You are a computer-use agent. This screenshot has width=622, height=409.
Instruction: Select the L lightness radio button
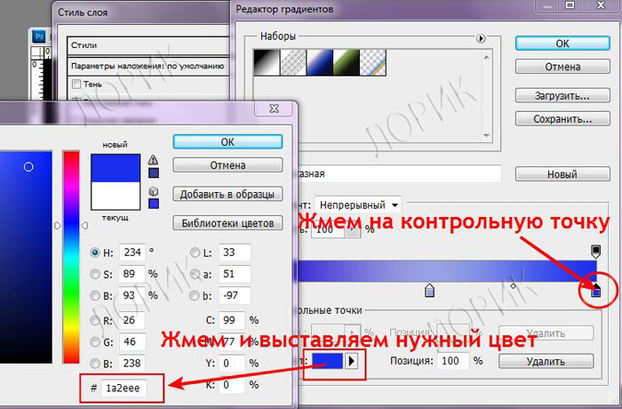[x=195, y=253]
